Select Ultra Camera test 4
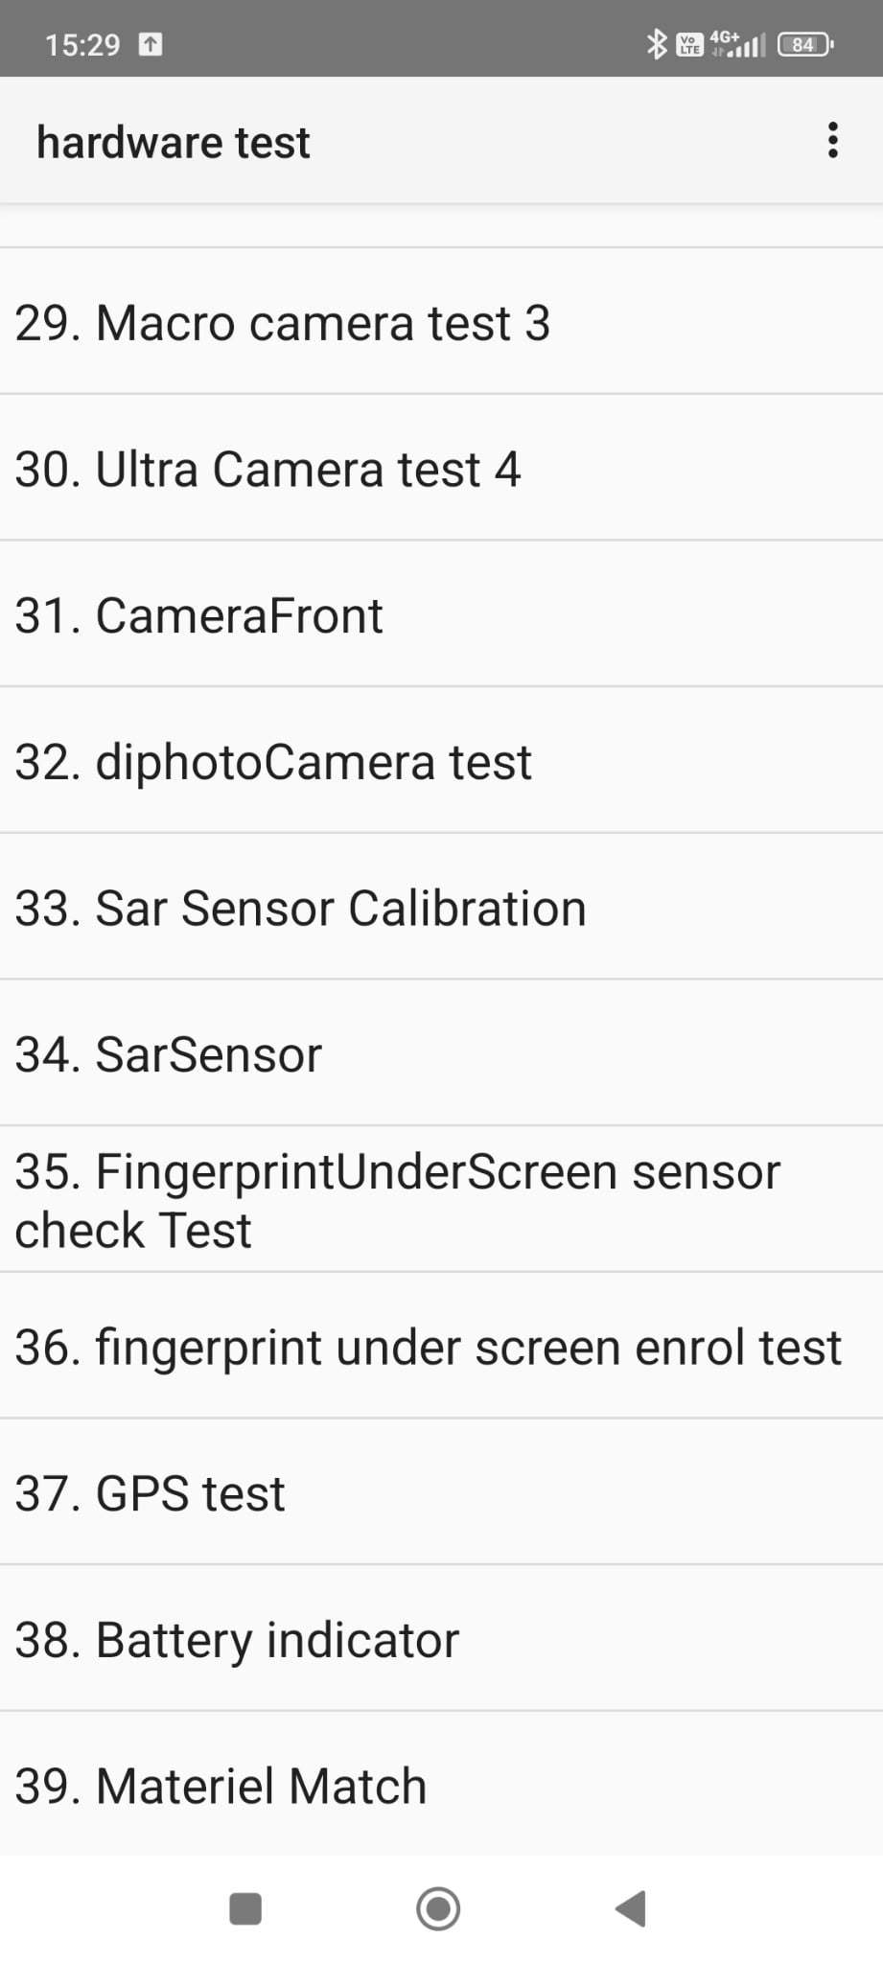Viewport: 883px width, 1962px height. click(441, 470)
